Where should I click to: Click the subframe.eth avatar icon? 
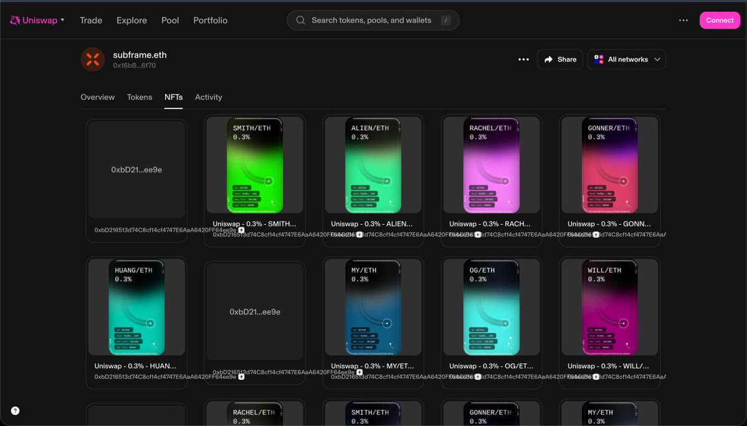click(x=92, y=60)
